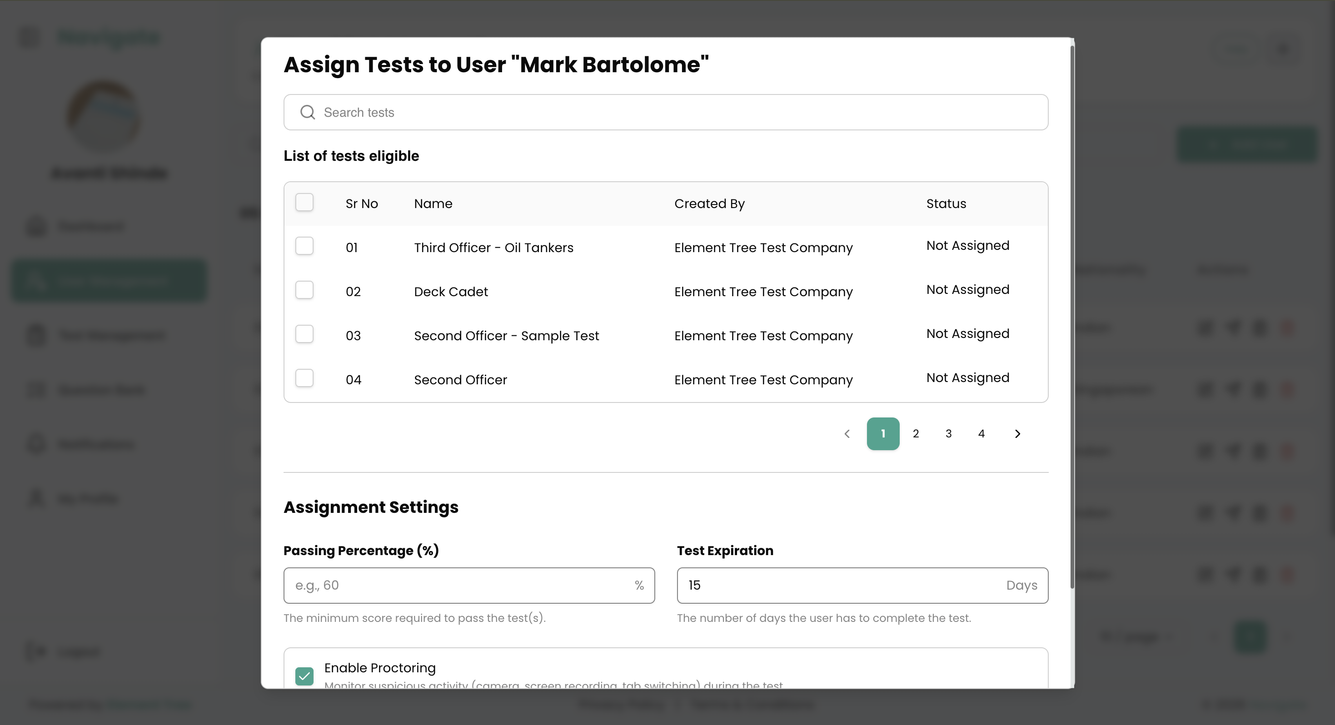Viewport: 1335px width, 725px height.
Task: Click Third Officer - Oil Tankers name
Action: click(493, 247)
